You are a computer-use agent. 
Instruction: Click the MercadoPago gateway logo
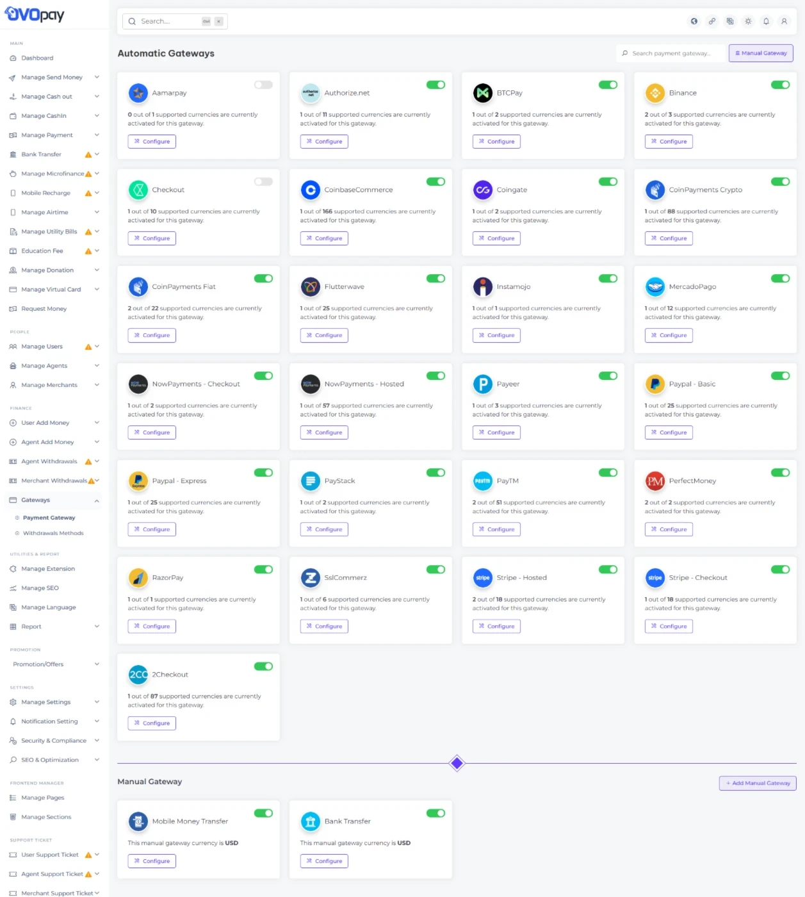click(x=655, y=286)
